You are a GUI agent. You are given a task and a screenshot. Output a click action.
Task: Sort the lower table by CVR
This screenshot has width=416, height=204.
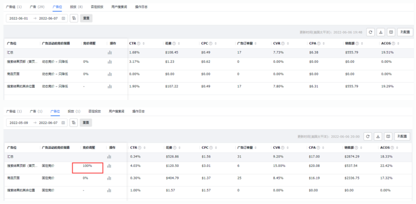[x=287, y=148]
